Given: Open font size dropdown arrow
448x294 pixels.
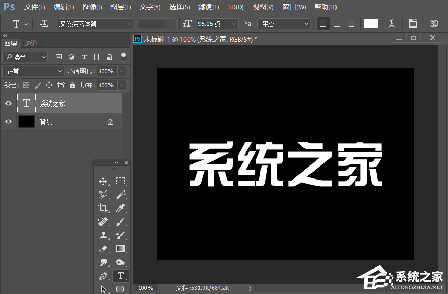Looking at the screenshot, I should click(234, 24).
